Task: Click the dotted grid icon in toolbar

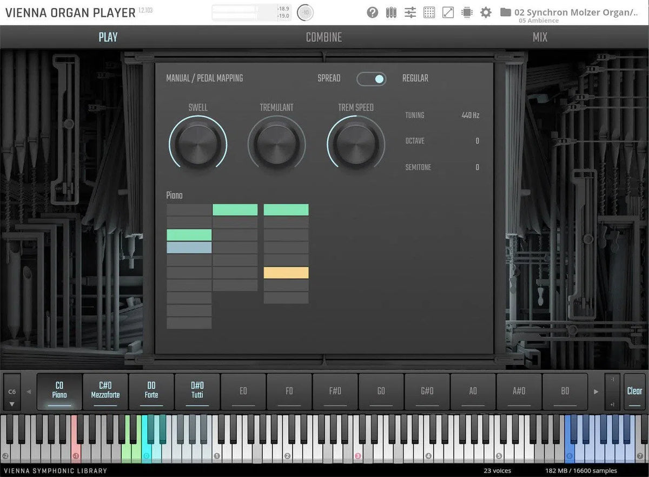Action: pos(429,12)
